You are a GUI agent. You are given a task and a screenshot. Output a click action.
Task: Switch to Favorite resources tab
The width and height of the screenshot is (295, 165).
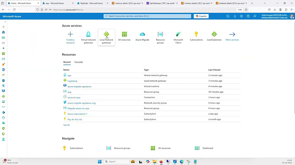pyautogui.click(x=79, y=62)
